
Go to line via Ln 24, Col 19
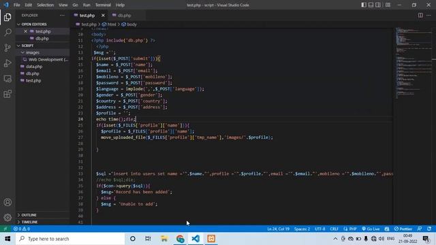pyautogui.click(x=278, y=229)
